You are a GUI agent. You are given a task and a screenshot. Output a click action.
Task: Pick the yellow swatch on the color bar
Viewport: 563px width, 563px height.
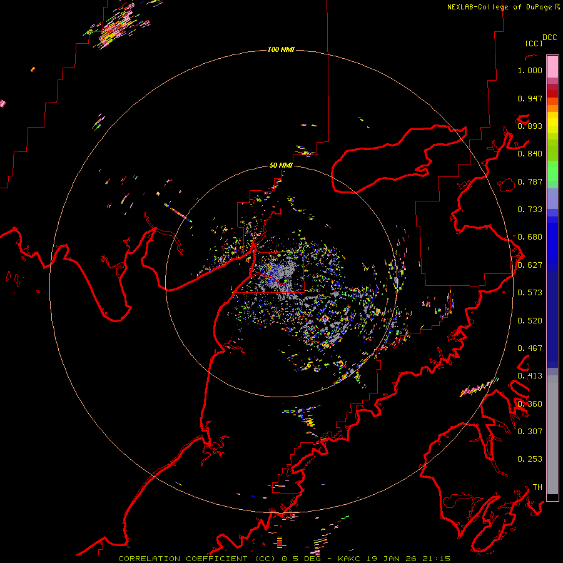pyautogui.click(x=552, y=123)
